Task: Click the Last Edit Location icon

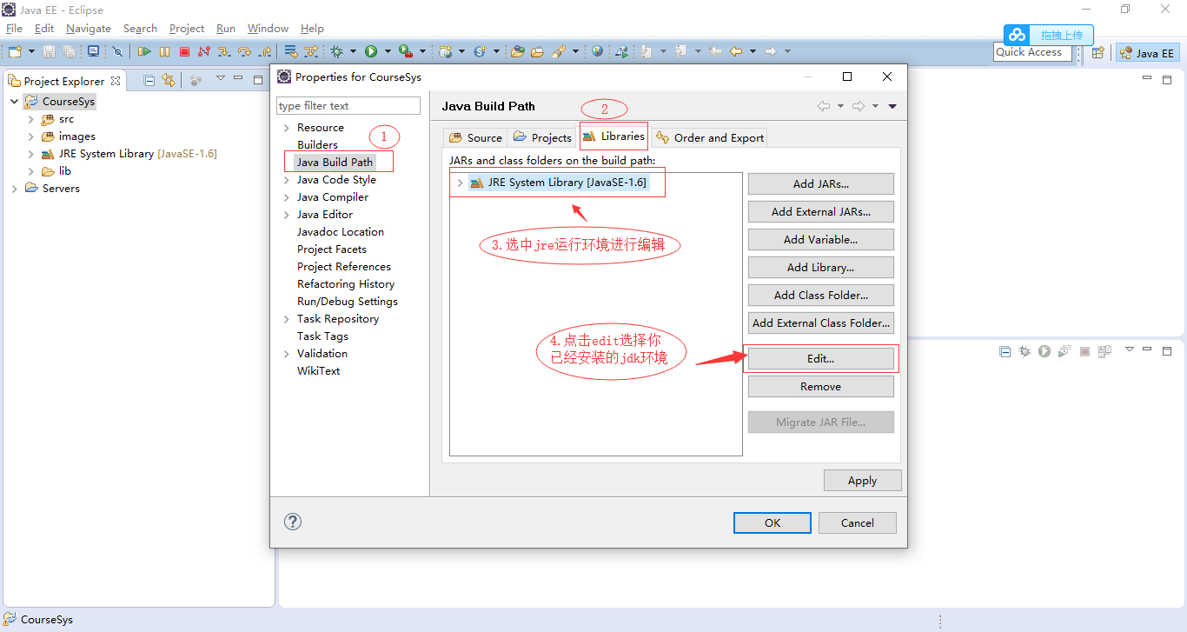Action: pyautogui.click(x=715, y=51)
